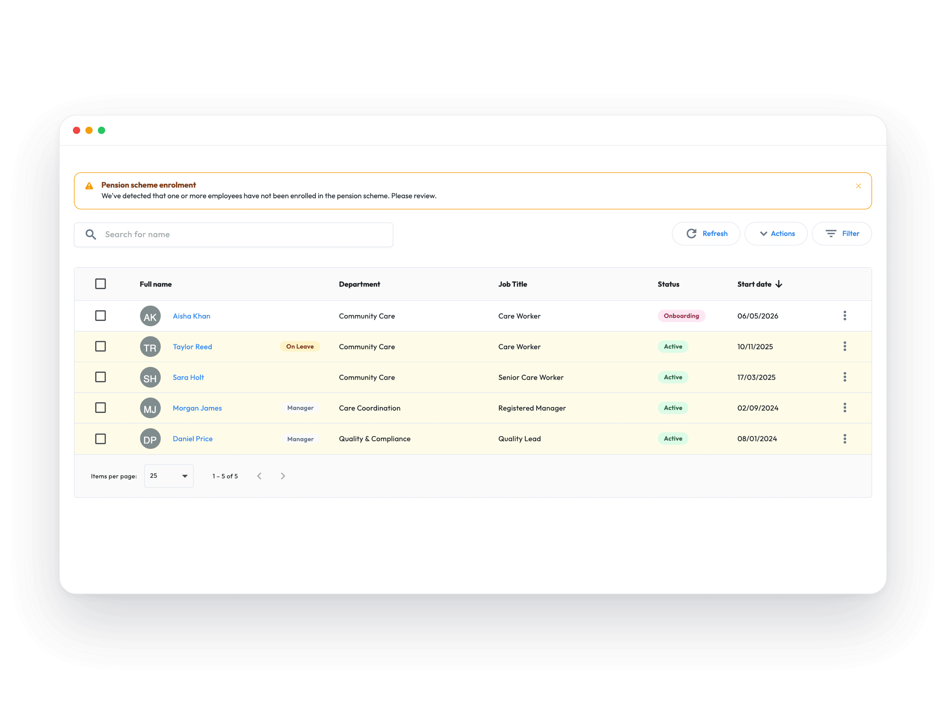
Task: Open row menu for Morgan James
Action: pyautogui.click(x=845, y=408)
